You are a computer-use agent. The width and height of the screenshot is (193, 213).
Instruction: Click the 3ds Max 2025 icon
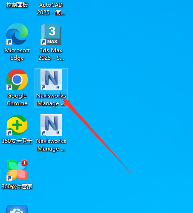[x=51, y=34]
